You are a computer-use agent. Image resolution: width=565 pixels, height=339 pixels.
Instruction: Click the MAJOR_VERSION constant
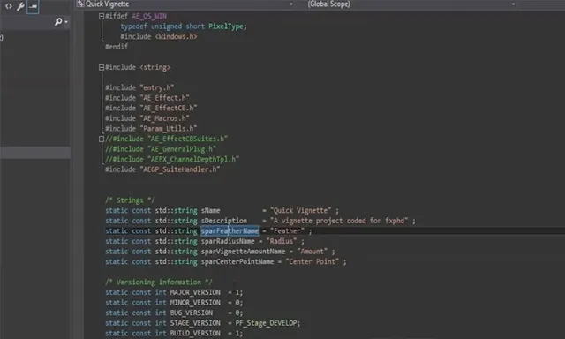coord(195,292)
